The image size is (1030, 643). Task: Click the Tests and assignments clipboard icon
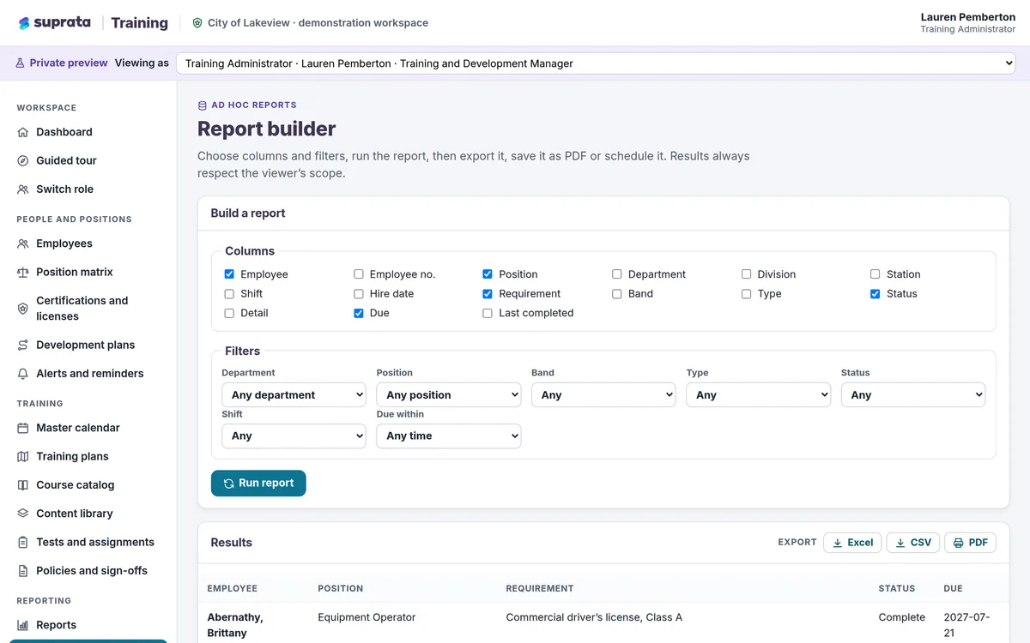[x=23, y=542]
